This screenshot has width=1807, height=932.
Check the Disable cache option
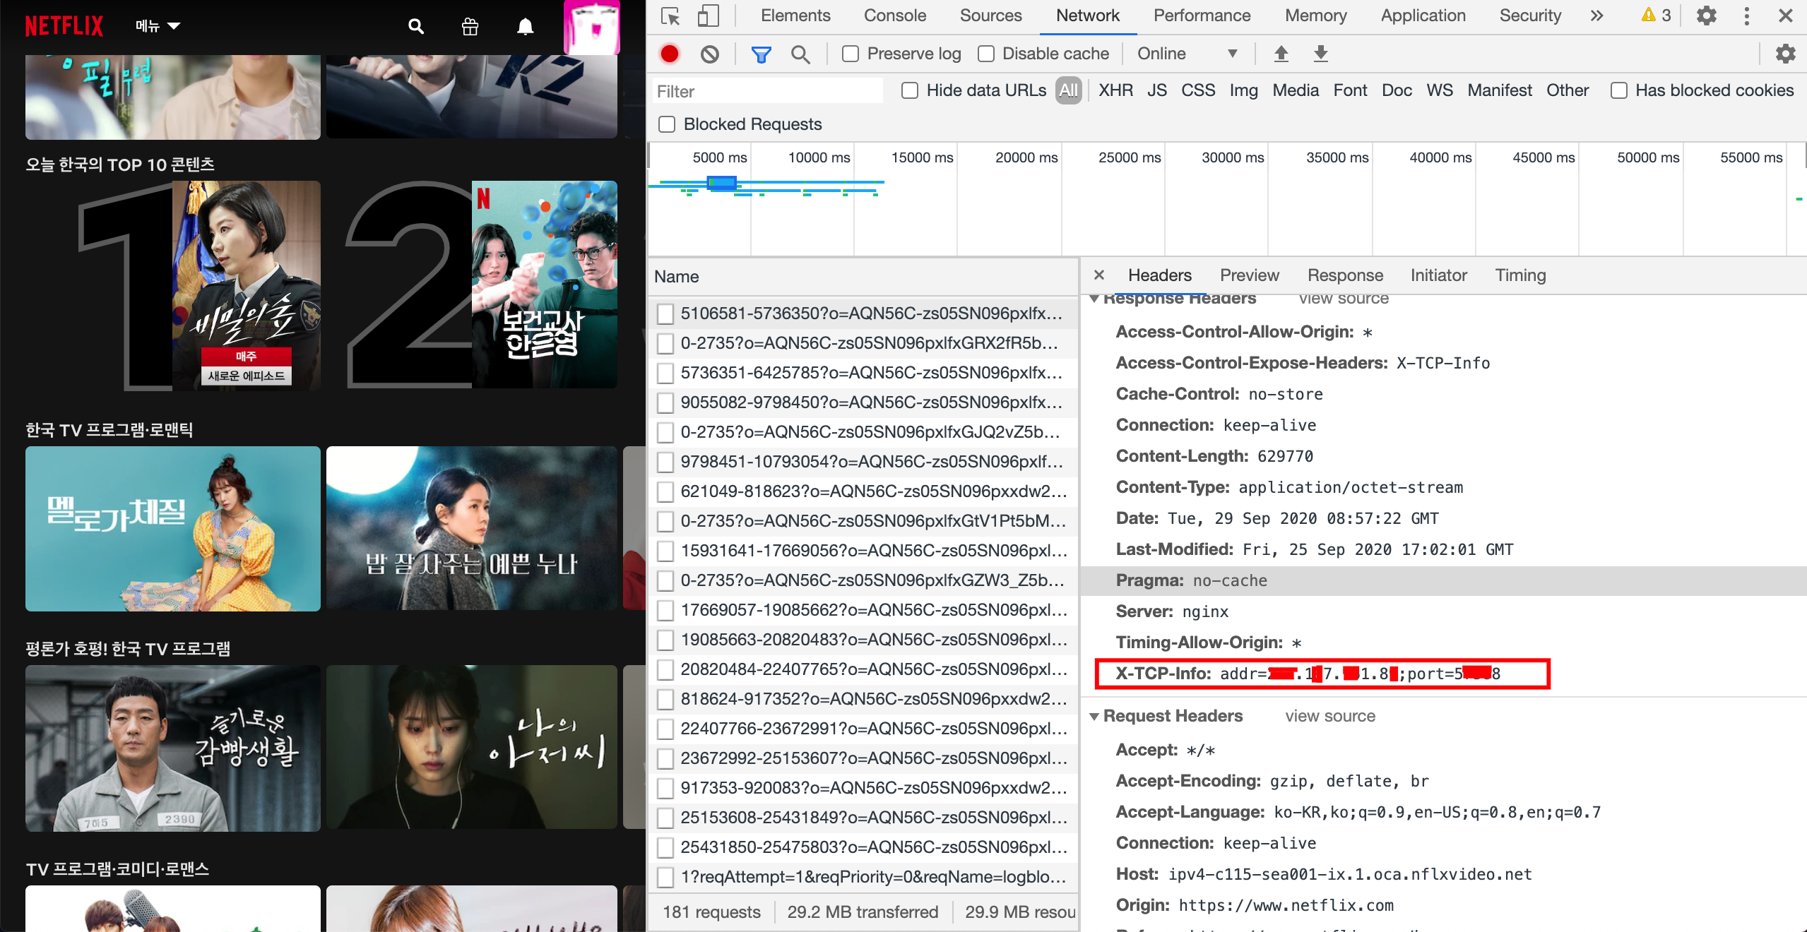click(986, 54)
